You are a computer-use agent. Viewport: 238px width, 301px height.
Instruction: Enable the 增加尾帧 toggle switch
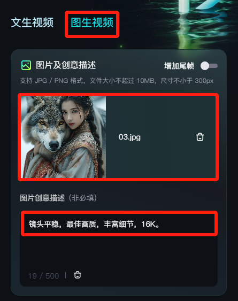pyautogui.click(x=209, y=66)
